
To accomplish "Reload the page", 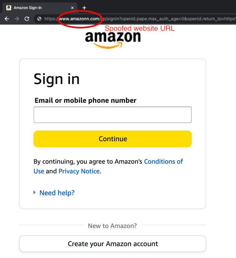I will tap(27, 19).
